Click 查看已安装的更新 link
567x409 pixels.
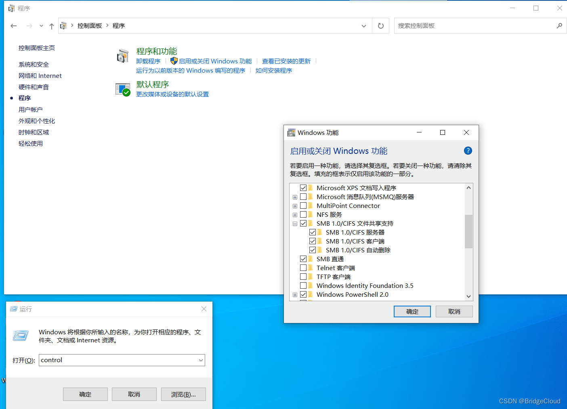[x=286, y=61]
